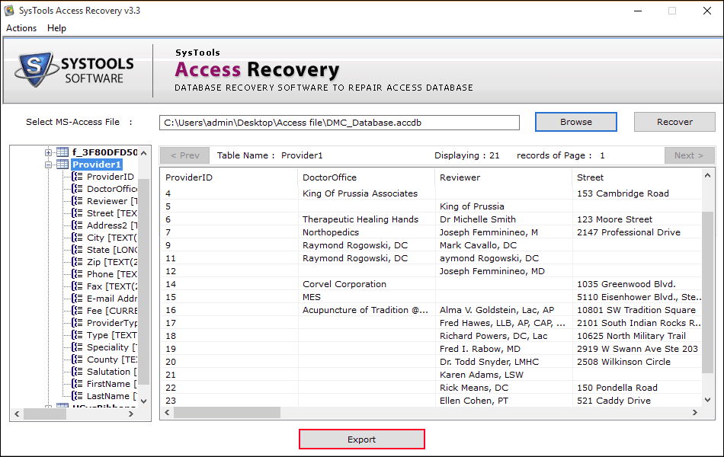Select the Northopedics cell

coord(366,232)
